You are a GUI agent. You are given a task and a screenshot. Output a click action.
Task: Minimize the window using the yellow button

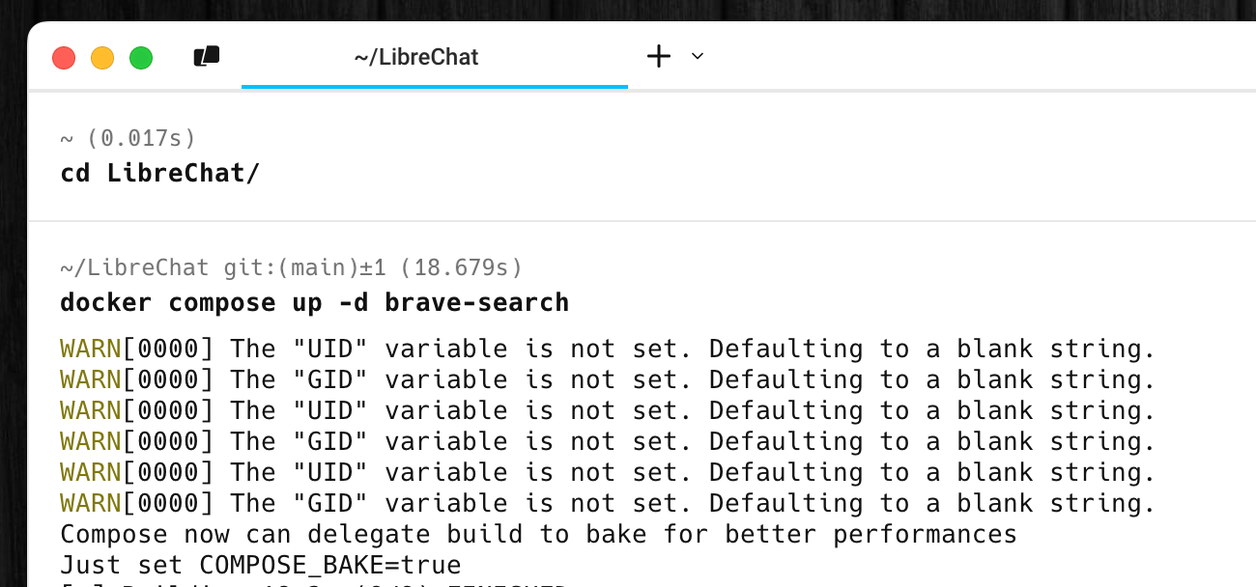102,58
